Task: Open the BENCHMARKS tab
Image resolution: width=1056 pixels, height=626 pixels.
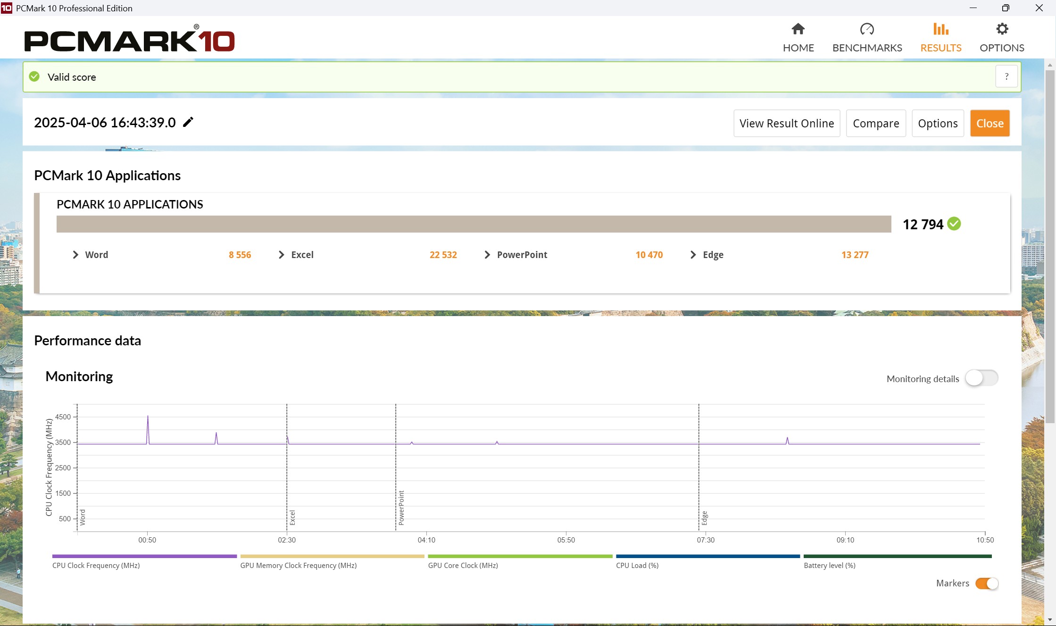Action: pyautogui.click(x=867, y=38)
